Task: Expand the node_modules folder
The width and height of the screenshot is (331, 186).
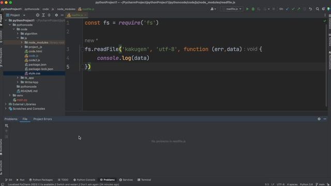Action: tap(22, 42)
